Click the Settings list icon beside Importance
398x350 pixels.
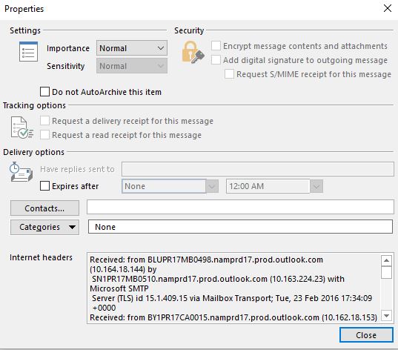pos(28,52)
